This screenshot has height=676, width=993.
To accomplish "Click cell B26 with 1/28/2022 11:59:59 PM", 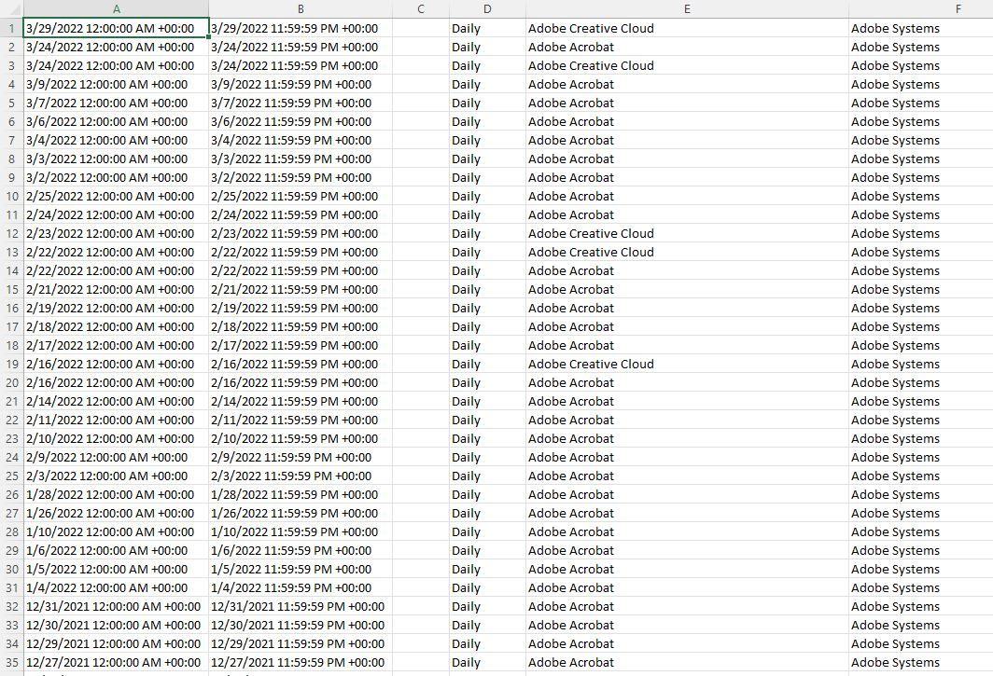I will pos(301,495).
